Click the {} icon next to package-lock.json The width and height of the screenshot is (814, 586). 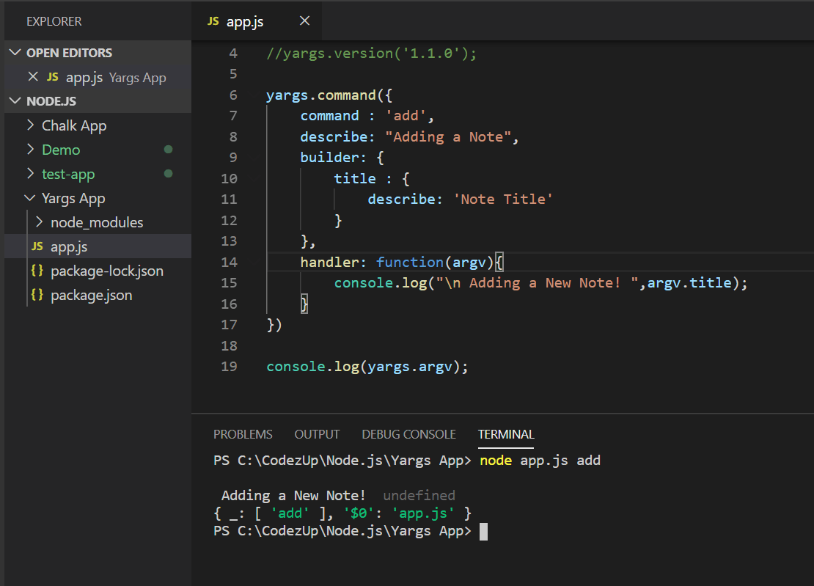tap(38, 271)
